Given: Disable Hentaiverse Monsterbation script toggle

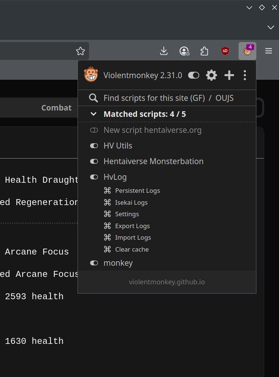Looking at the screenshot, I should click(x=94, y=161).
